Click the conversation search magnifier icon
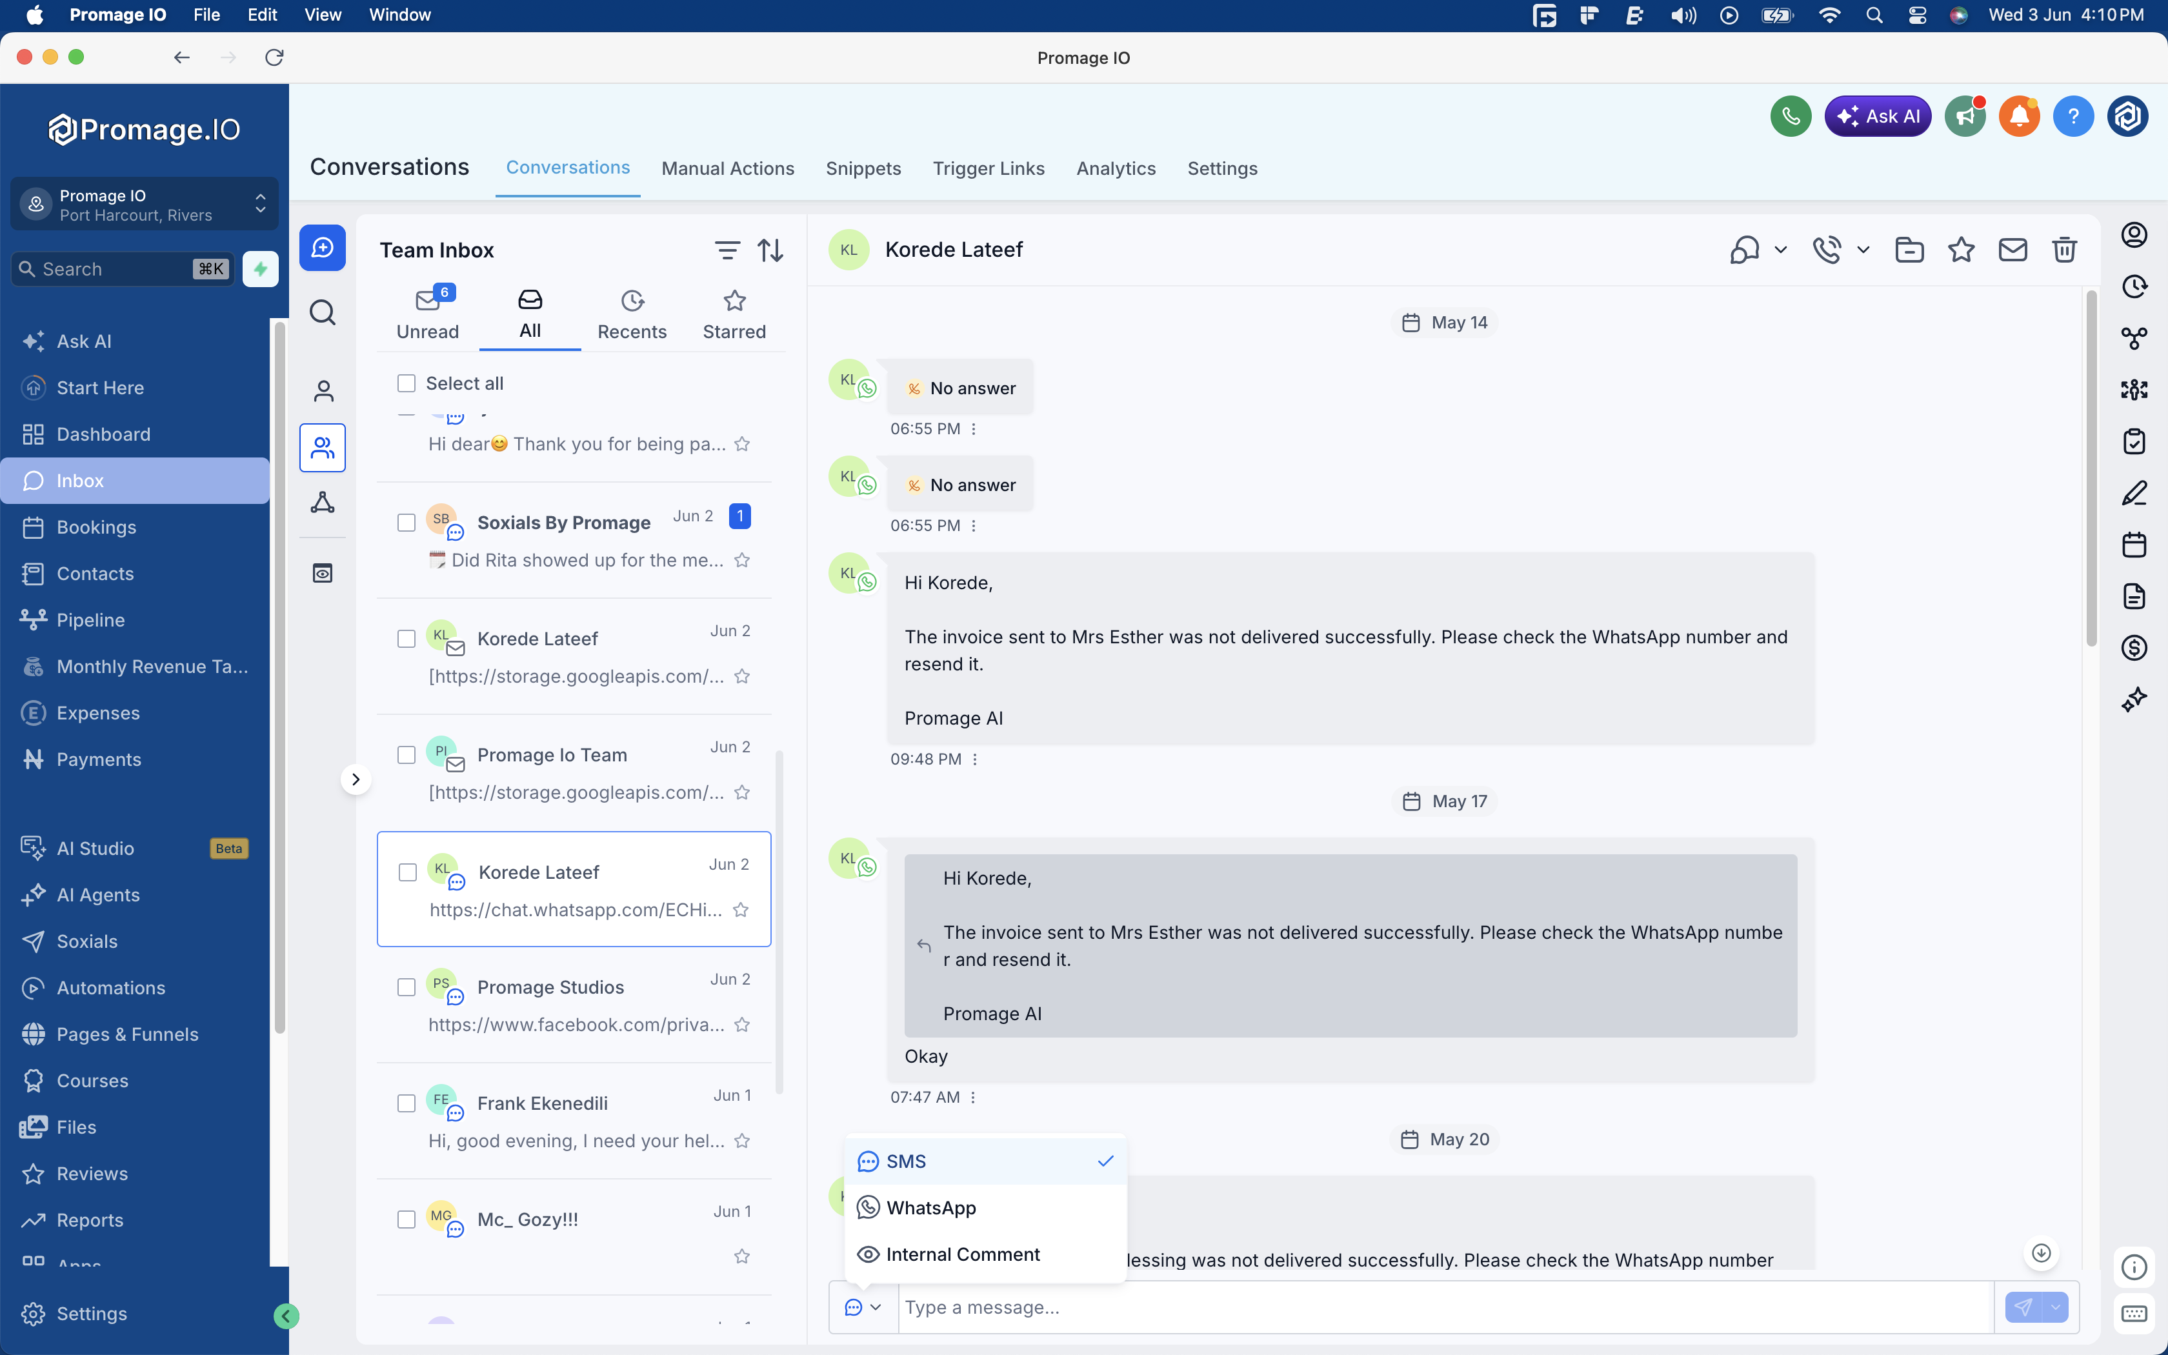This screenshot has height=1355, width=2168. pos(323,313)
